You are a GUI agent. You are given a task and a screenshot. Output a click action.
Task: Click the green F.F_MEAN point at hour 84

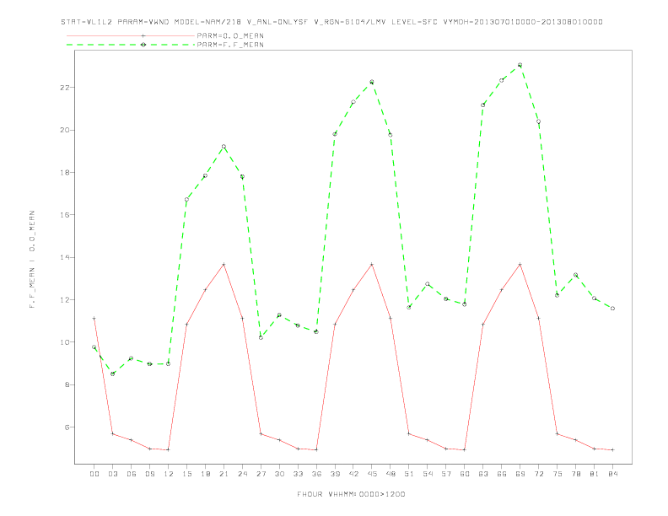(612, 309)
